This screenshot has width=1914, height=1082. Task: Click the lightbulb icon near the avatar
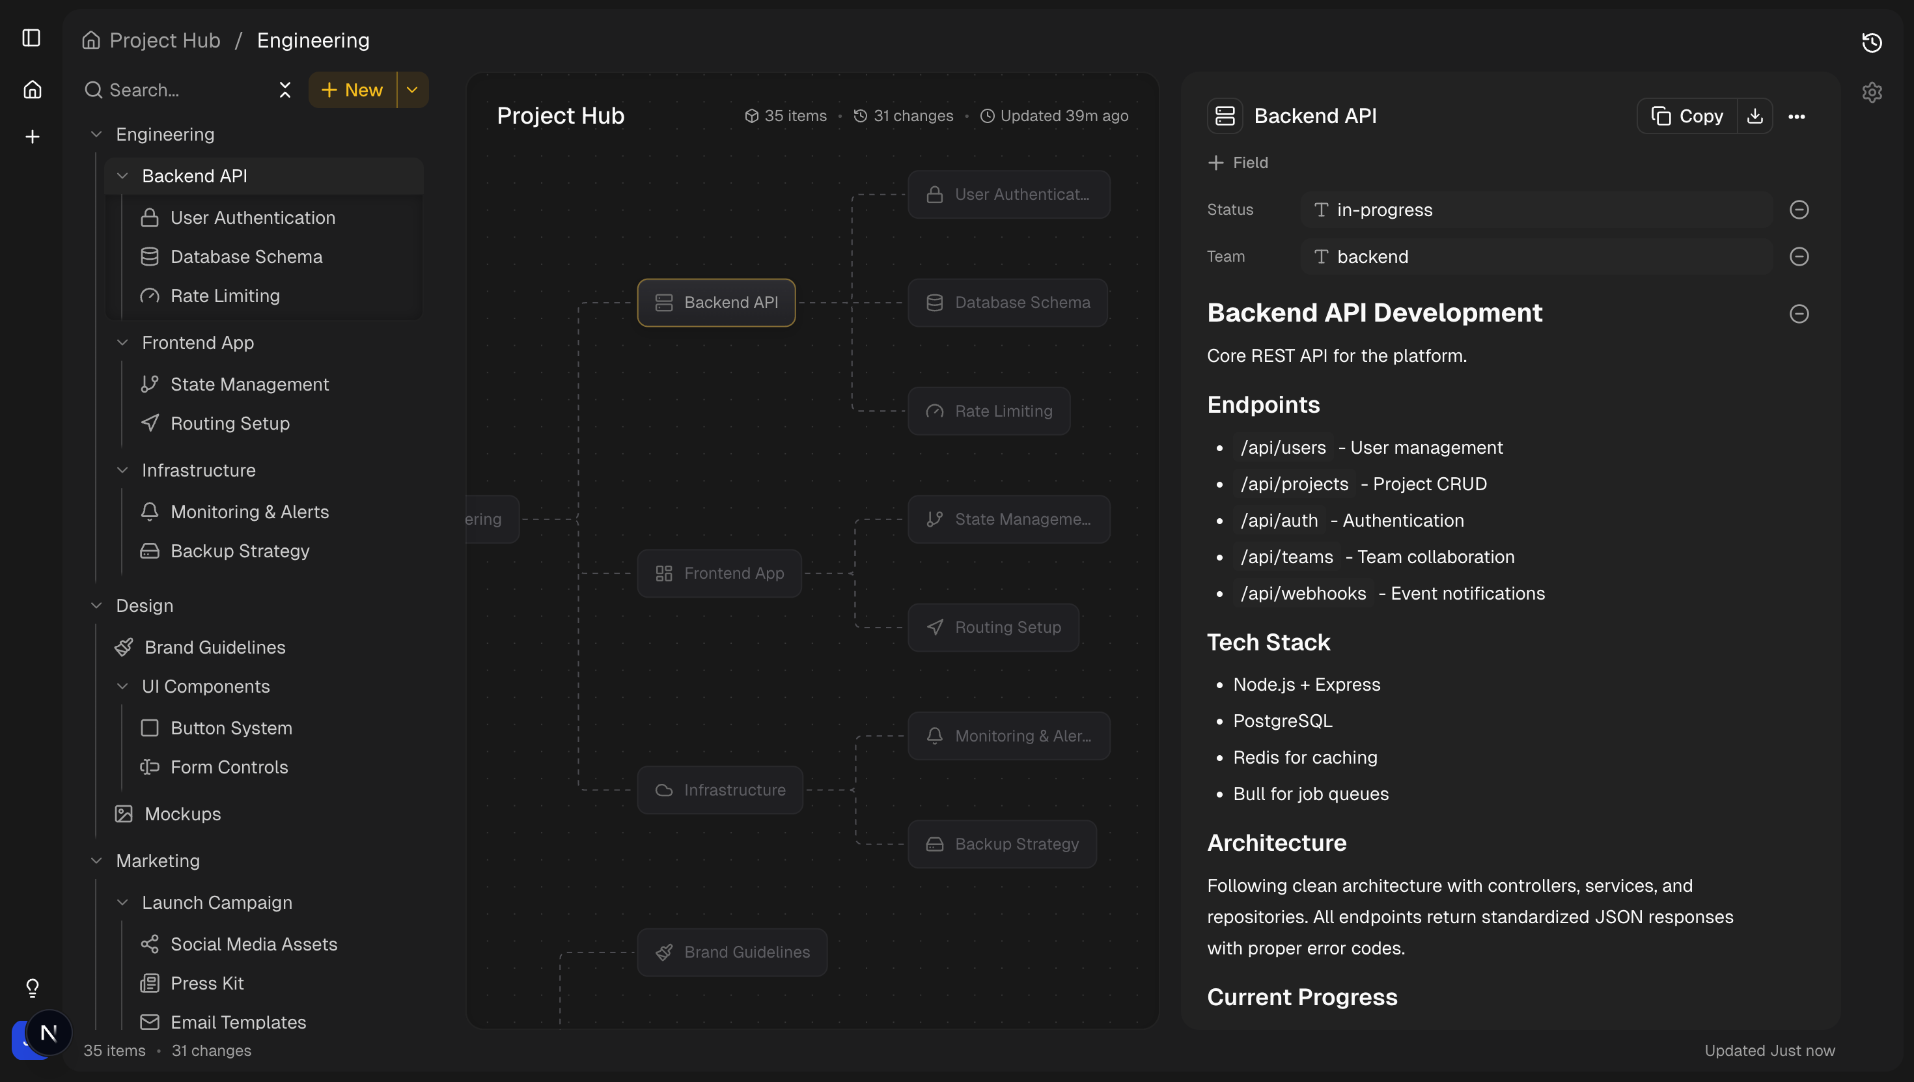point(32,988)
